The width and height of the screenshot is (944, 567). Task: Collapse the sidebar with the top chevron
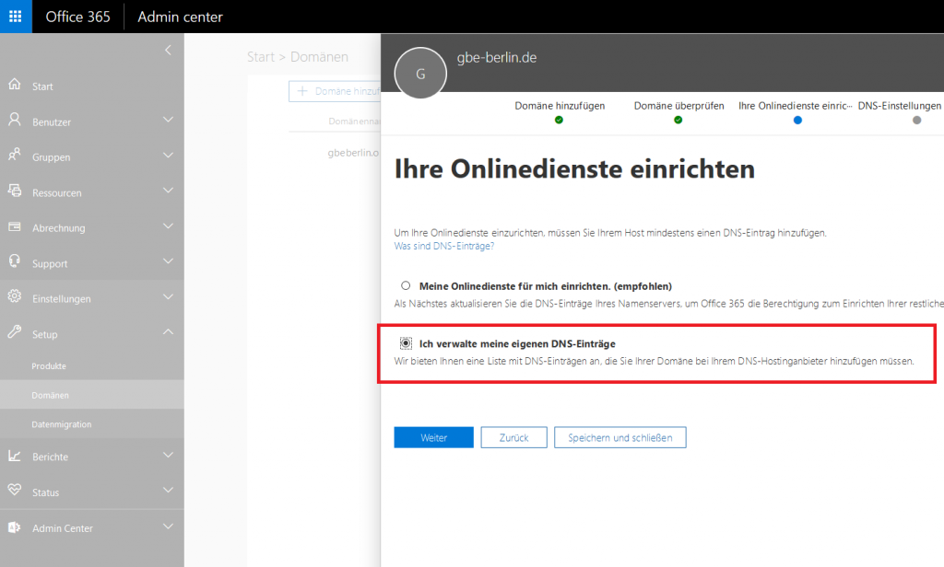(169, 52)
